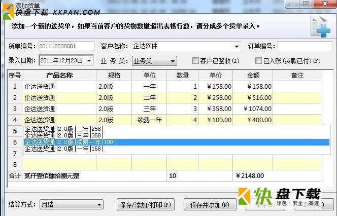Click the 二年 unit cell in row 2
This screenshot has height=216, width=337.
tap(149, 98)
